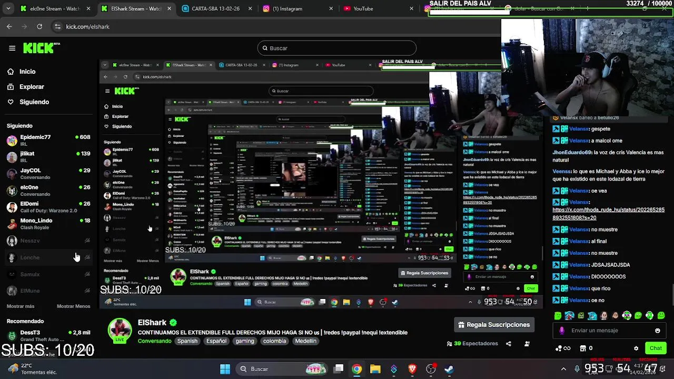Close the CARTA-SBA 13-02-26 tab

[x=250, y=8]
